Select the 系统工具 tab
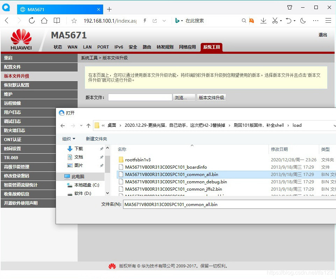The width and height of the screenshot is (336, 279). (x=212, y=47)
